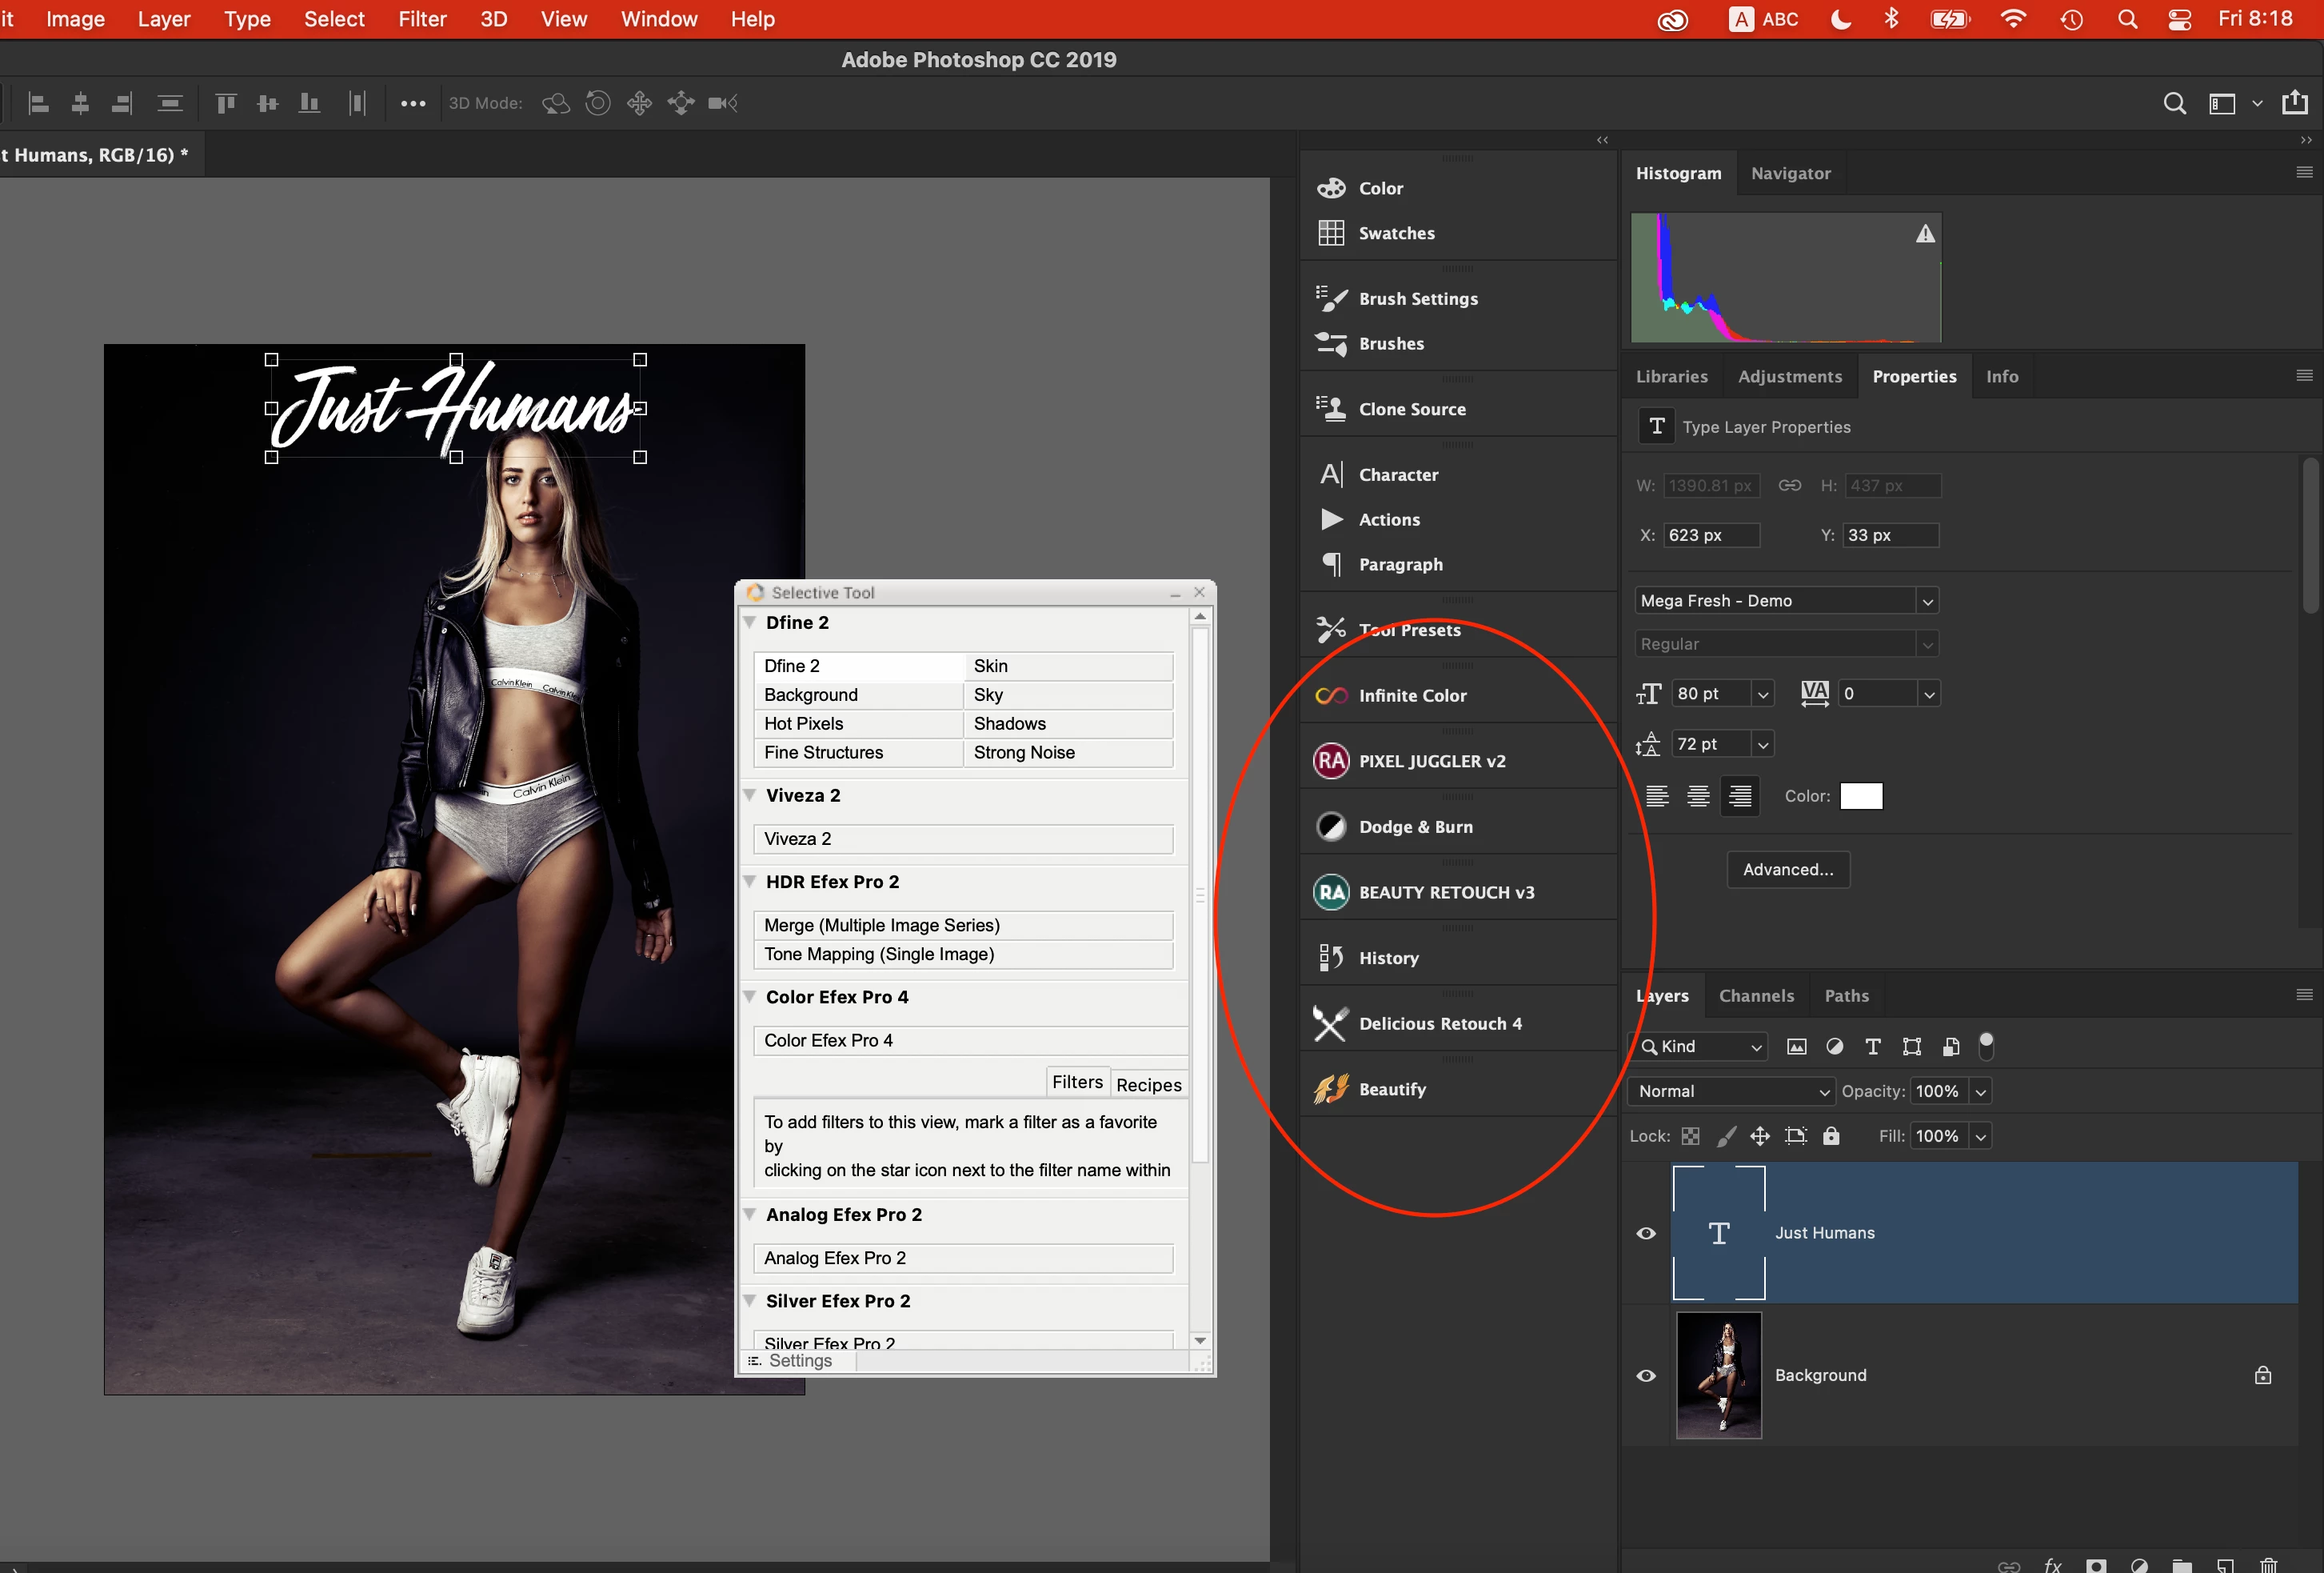Switch to the Channels tab
The height and width of the screenshot is (1573, 2324).
tap(1756, 995)
